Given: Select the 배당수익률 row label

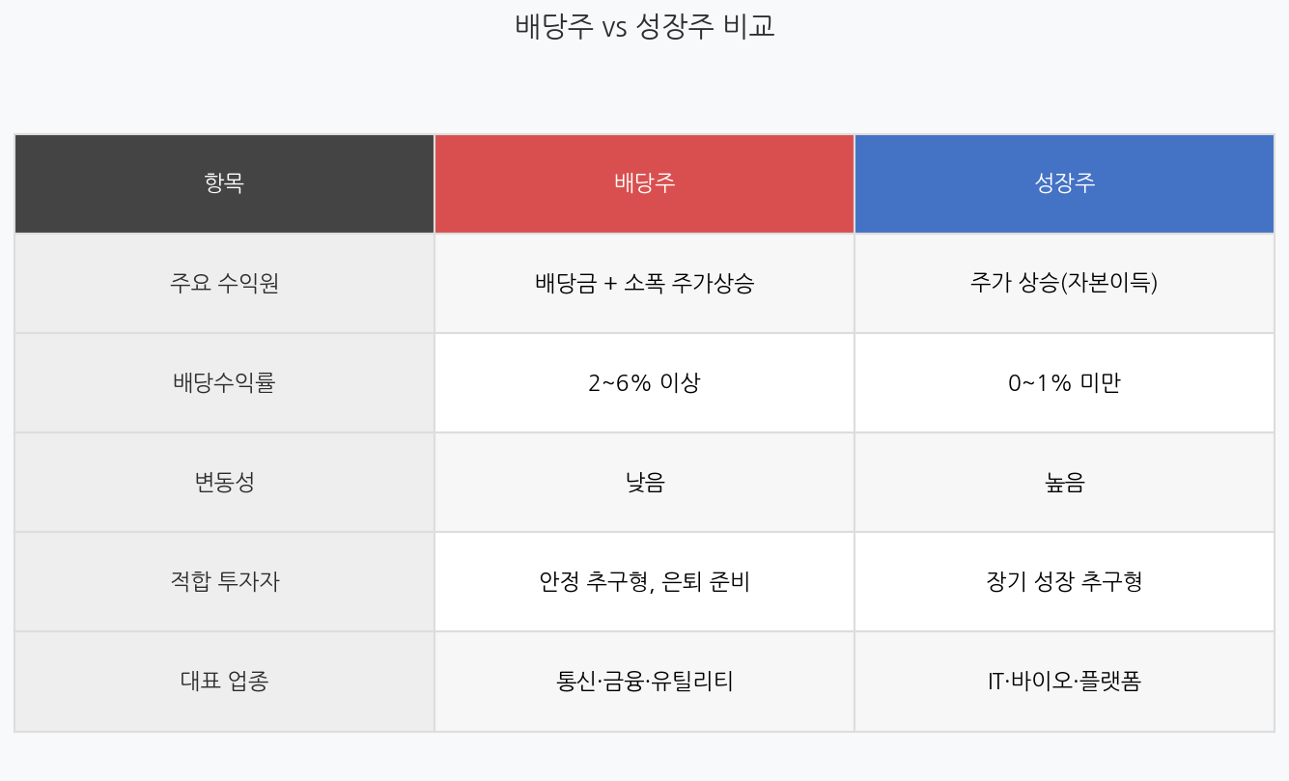Looking at the screenshot, I should tap(224, 382).
